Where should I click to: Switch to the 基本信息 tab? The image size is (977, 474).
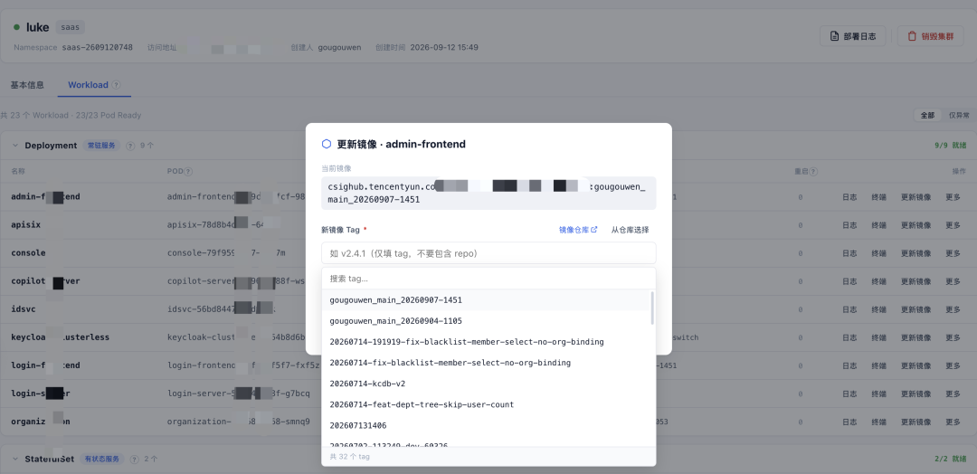[x=27, y=85]
